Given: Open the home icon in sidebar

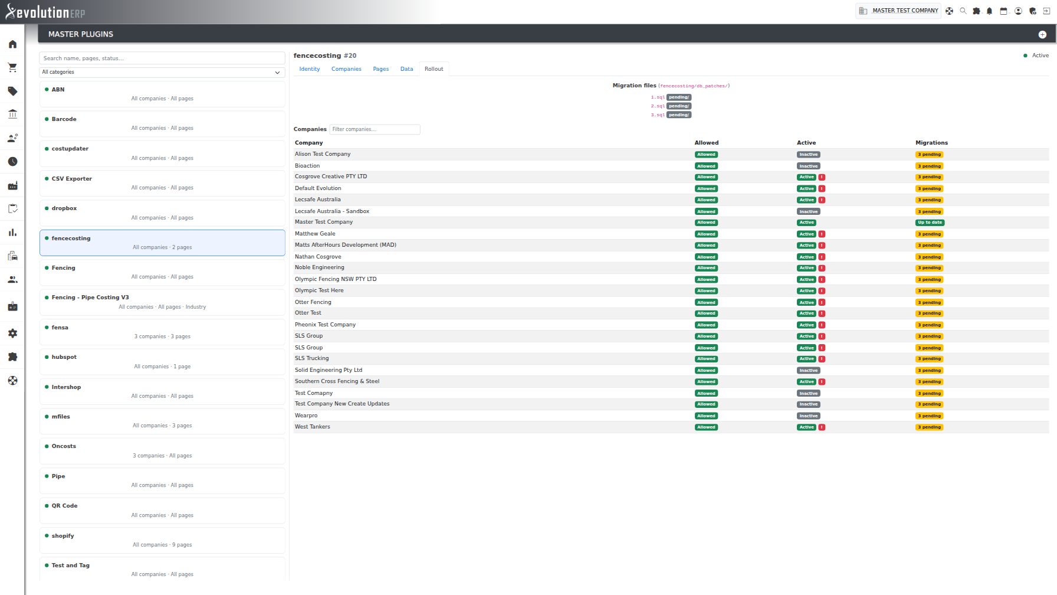Looking at the screenshot, I should coord(12,44).
